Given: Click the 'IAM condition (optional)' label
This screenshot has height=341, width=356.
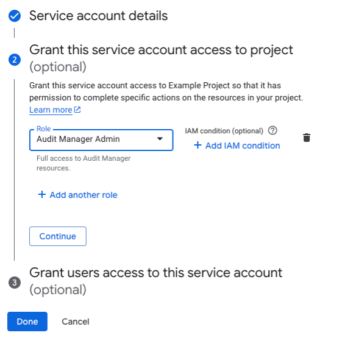Looking at the screenshot, I should 224,131.
